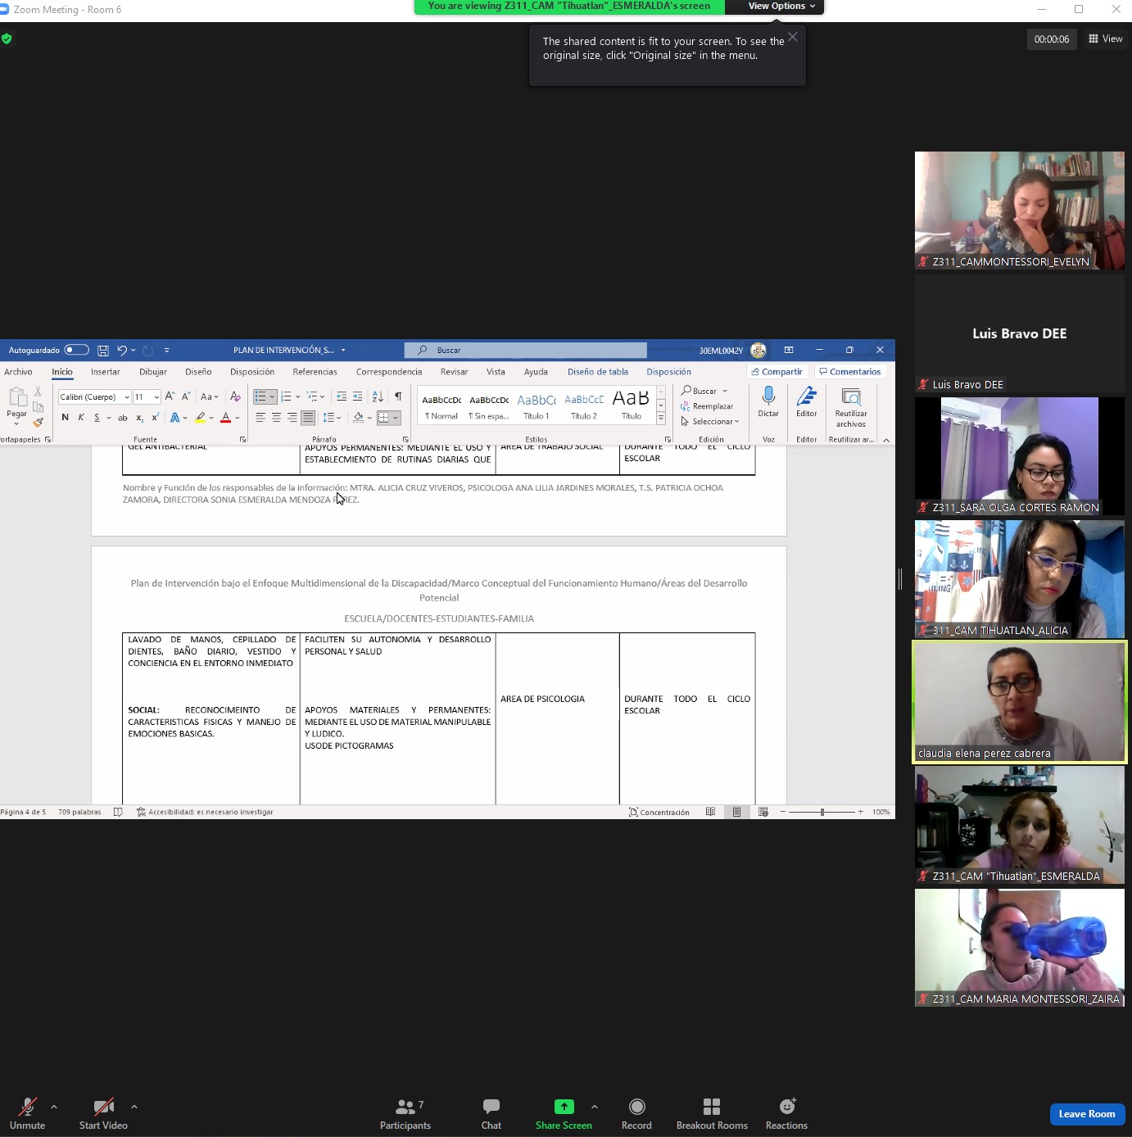
Task: Click the Start Video camera icon
Action: 103,1107
